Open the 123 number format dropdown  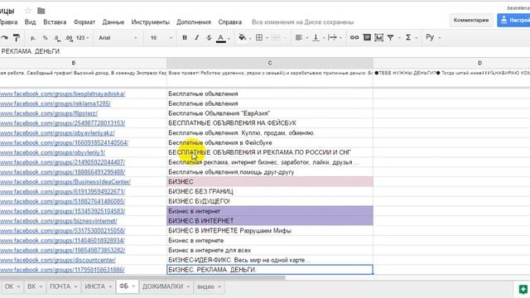point(83,38)
